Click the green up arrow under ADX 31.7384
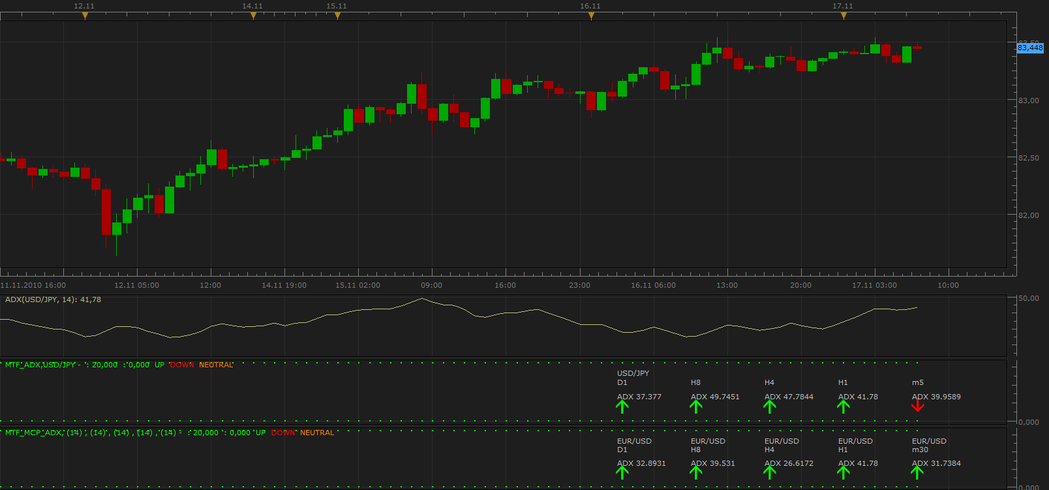The height and width of the screenshot is (490, 1049). coord(918,473)
